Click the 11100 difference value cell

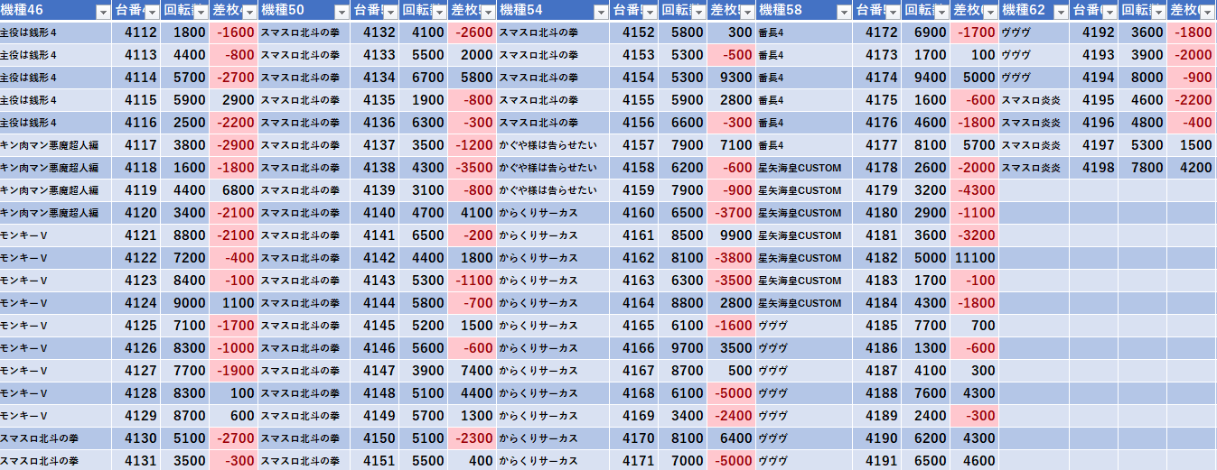975,258
